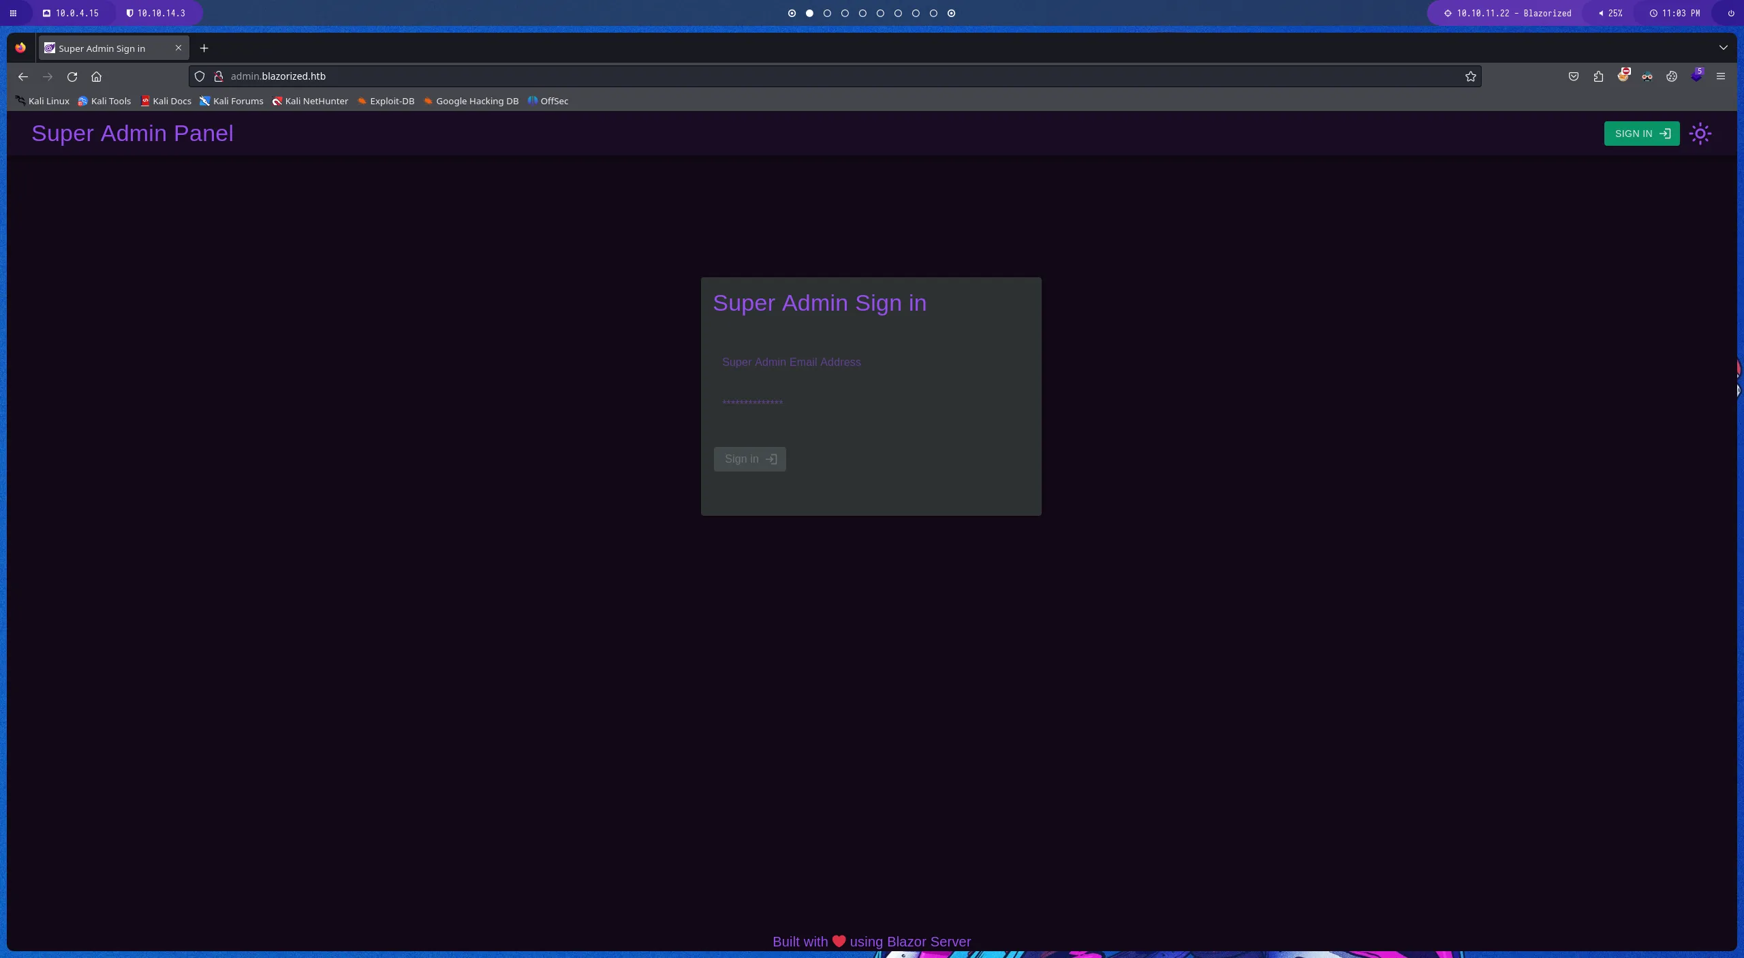Click the Save to Pocket icon

[x=1573, y=76]
